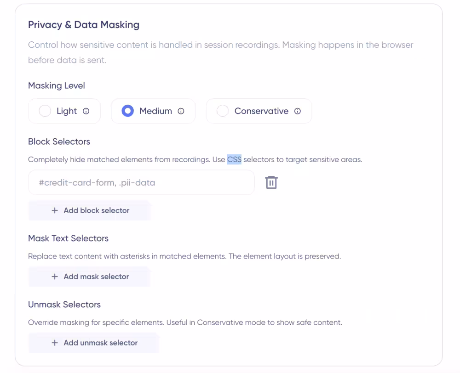Click the Block Selectors heading
This screenshot has width=460, height=373.
click(x=59, y=141)
